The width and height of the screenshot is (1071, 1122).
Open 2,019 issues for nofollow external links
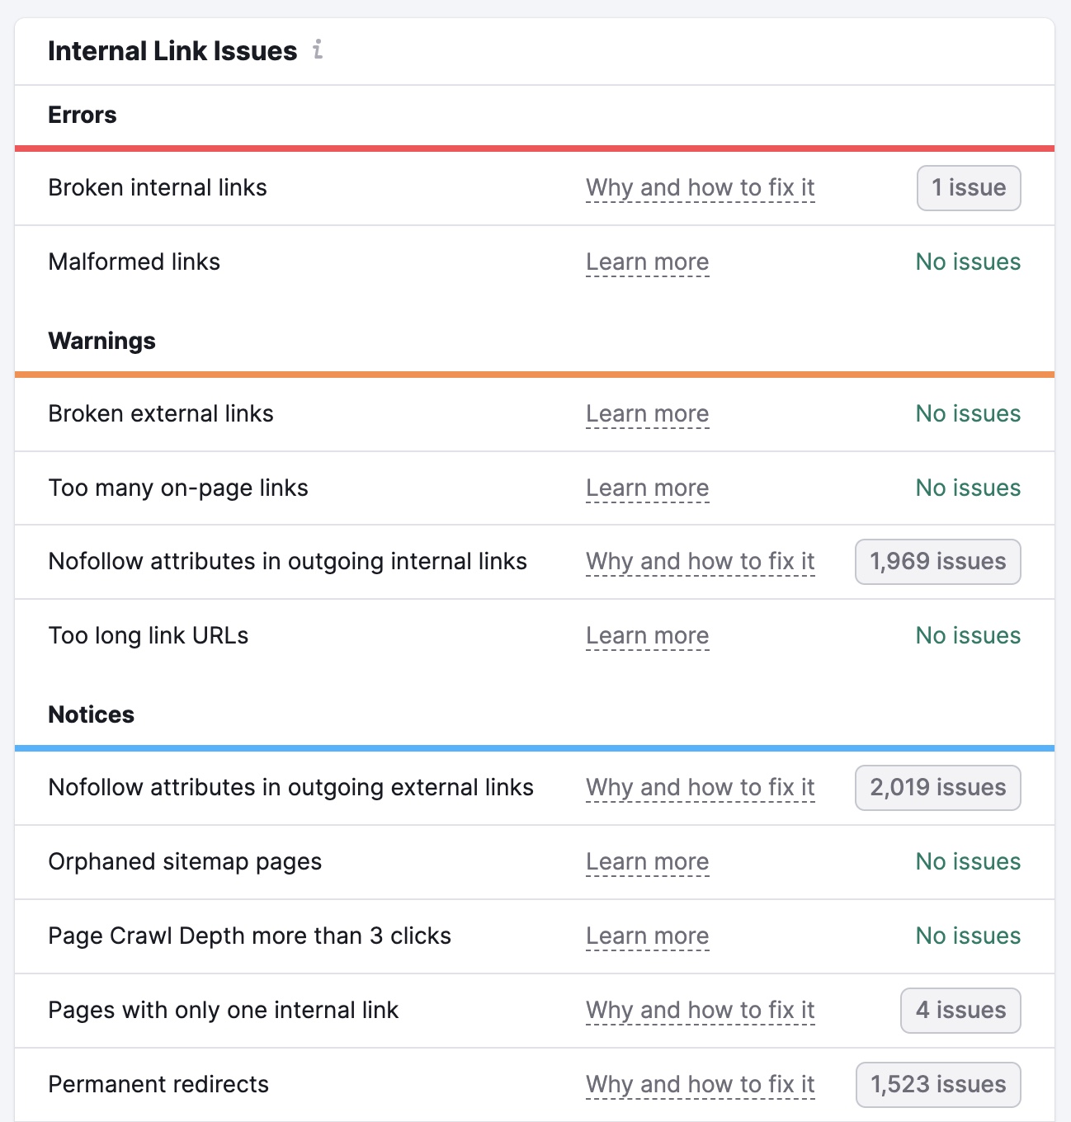(937, 787)
